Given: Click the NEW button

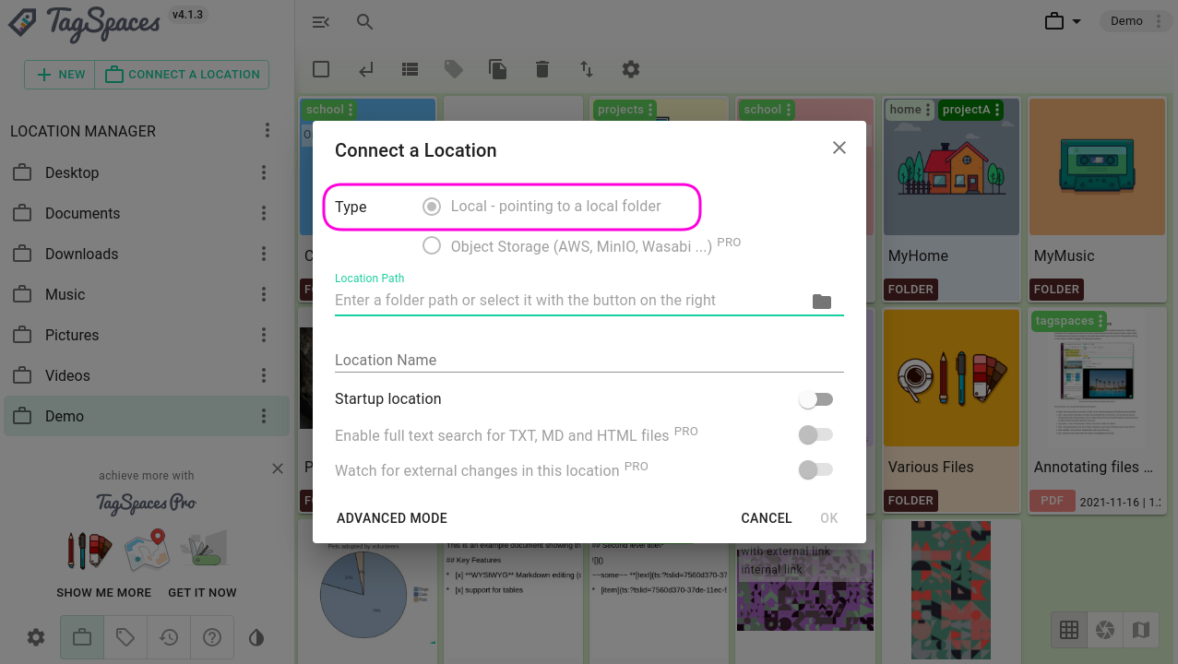Looking at the screenshot, I should 60,75.
